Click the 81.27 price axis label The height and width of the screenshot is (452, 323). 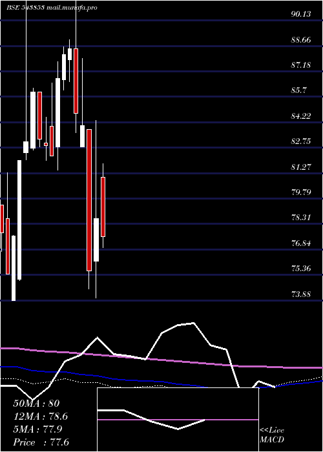pyautogui.click(x=301, y=167)
